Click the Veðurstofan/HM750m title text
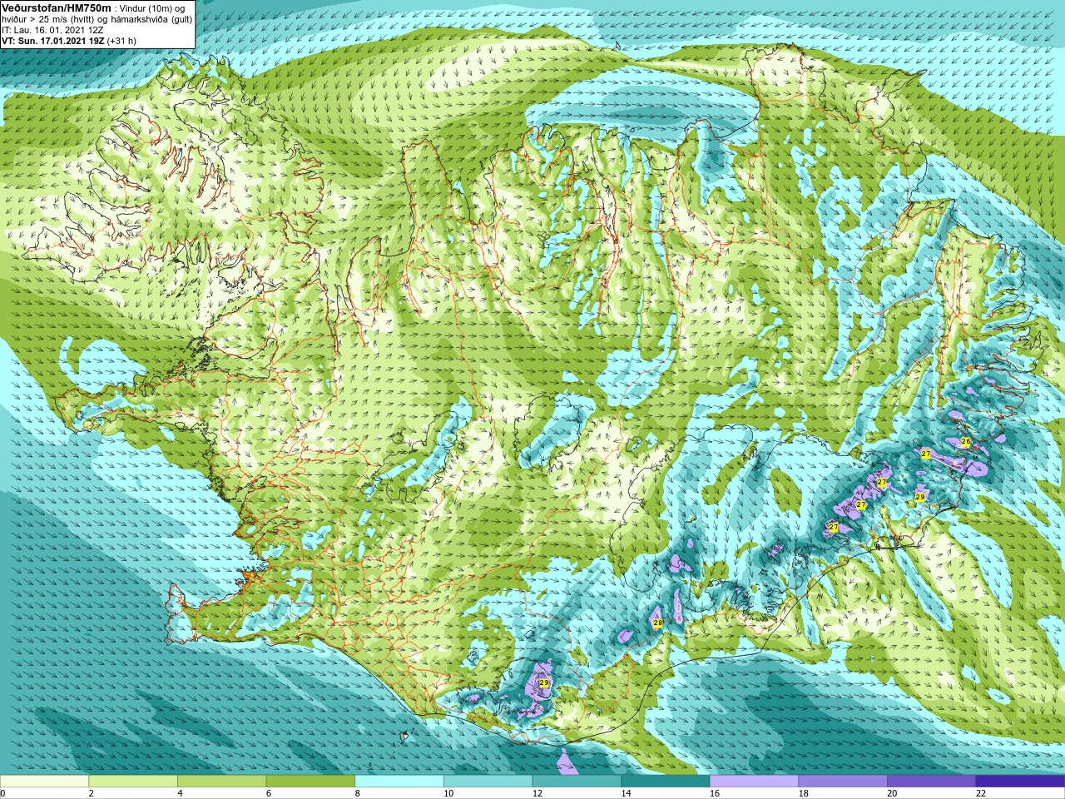The width and height of the screenshot is (1065, 799). 57,7
